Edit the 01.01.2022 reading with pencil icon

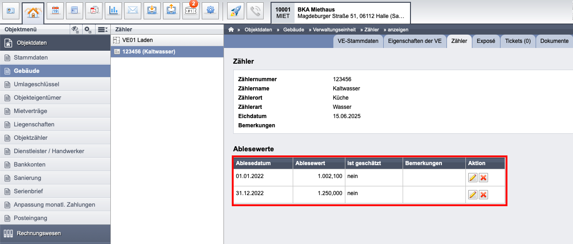(x=472, y=178)
